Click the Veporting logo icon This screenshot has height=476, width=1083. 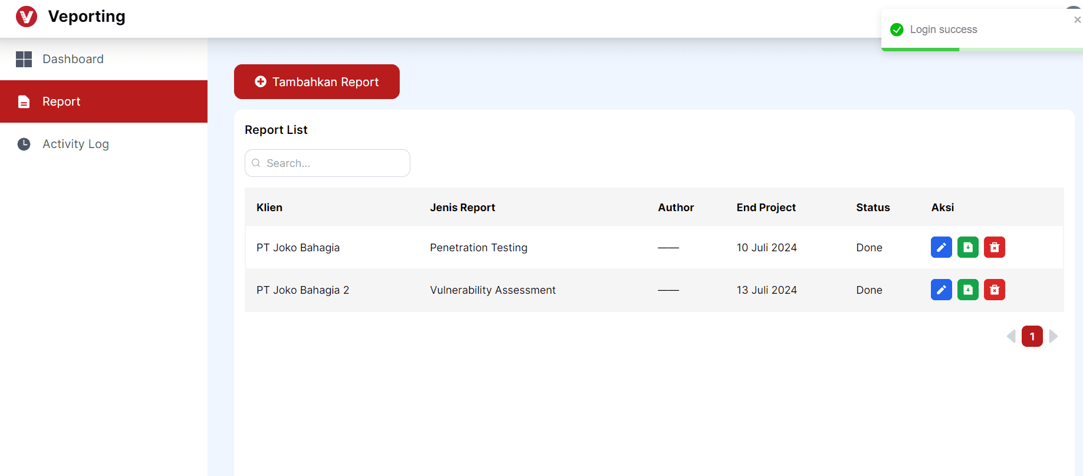point(27,17)
